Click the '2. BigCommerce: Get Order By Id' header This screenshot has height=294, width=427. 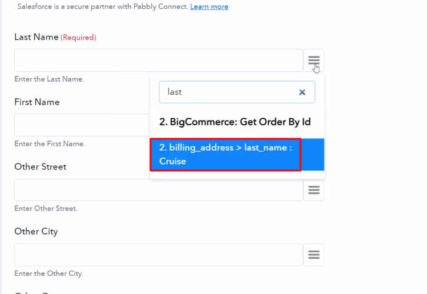(235, 122)
